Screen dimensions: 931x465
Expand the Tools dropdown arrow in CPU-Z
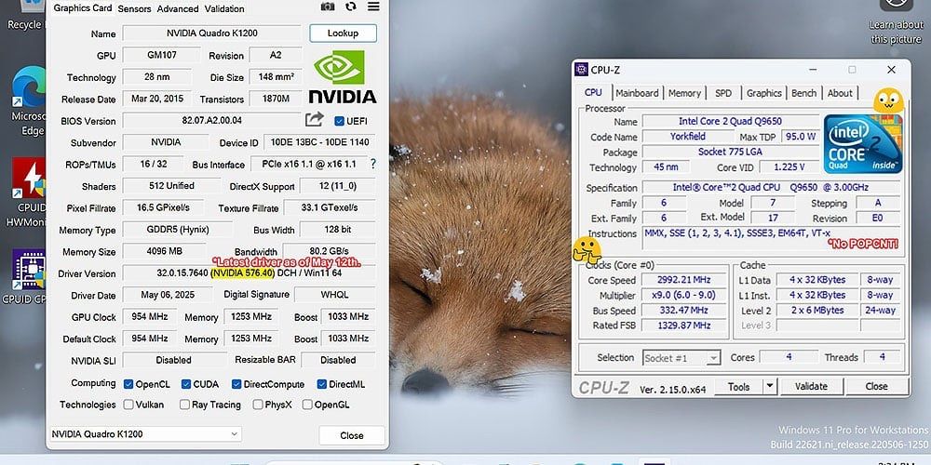click(770, 387)
